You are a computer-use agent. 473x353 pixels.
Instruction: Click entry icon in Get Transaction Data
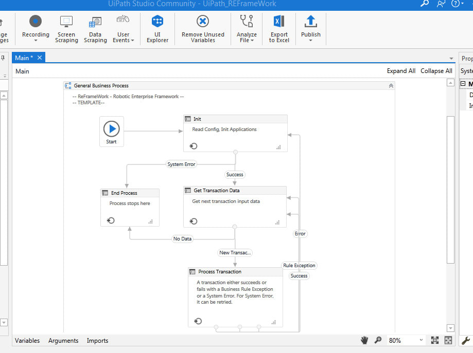pyautogui.click(x=194, y=221)
